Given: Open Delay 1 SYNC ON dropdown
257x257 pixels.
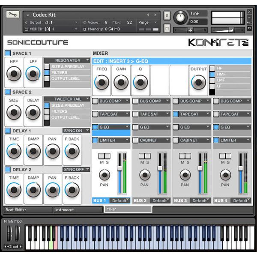Looking at the screenshot, I should pyautogui.click(x=76, y=131).
